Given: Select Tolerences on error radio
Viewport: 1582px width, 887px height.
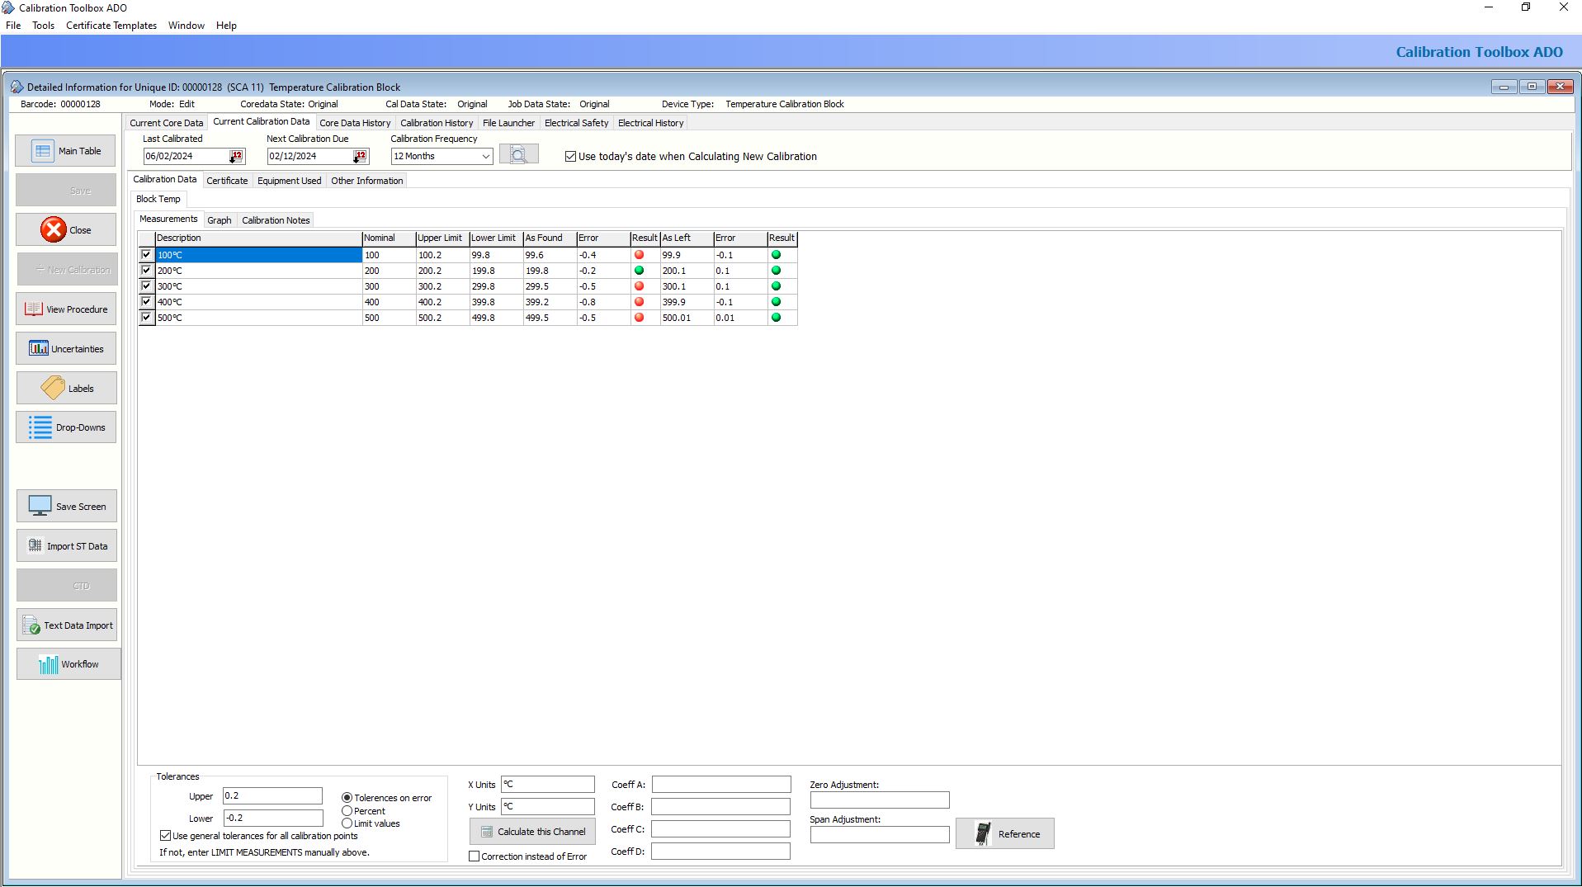Looking at the screenshot, I should 347,798.
